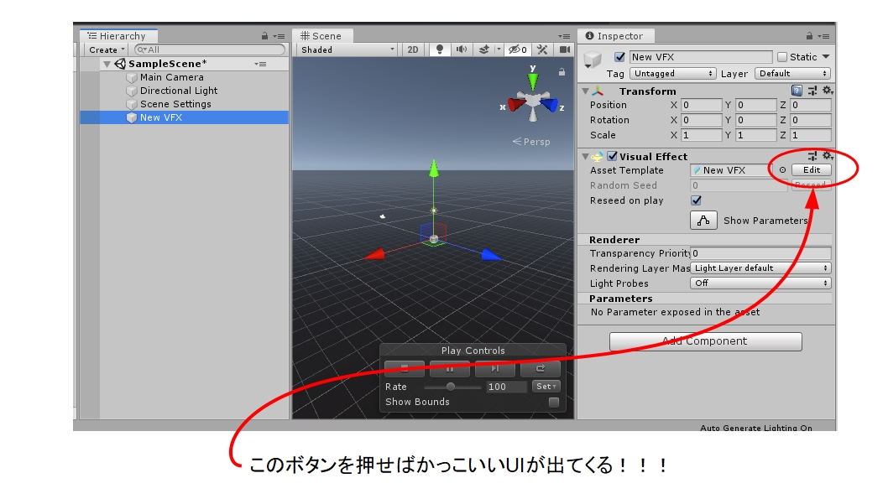Open Visual Effect gear settings menu
Screen dimensions: 888x499
(828, 156)
